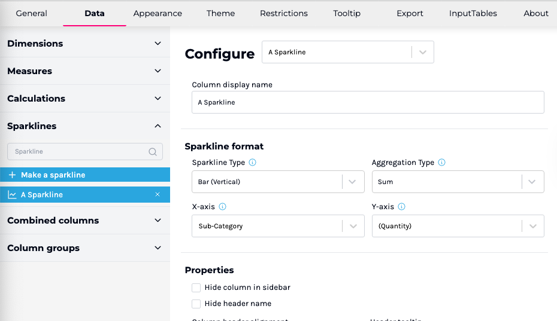Click the info icon next to Aggregation Type
The height and width of the screenshot is (321, 557).
[x=442, y=163]
